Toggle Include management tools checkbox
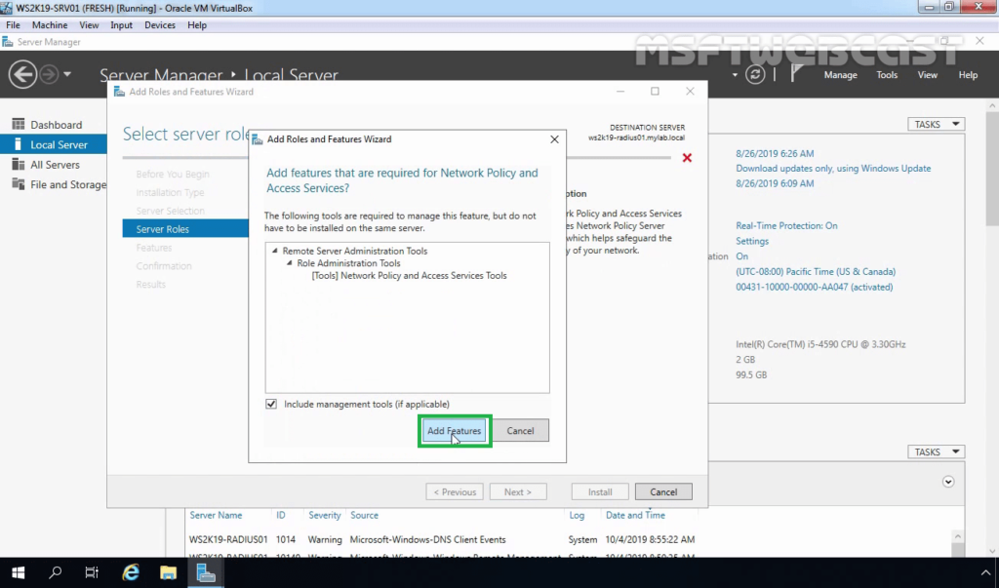Image resolution: width=999 pixels, height=588 pixels. 271,404
